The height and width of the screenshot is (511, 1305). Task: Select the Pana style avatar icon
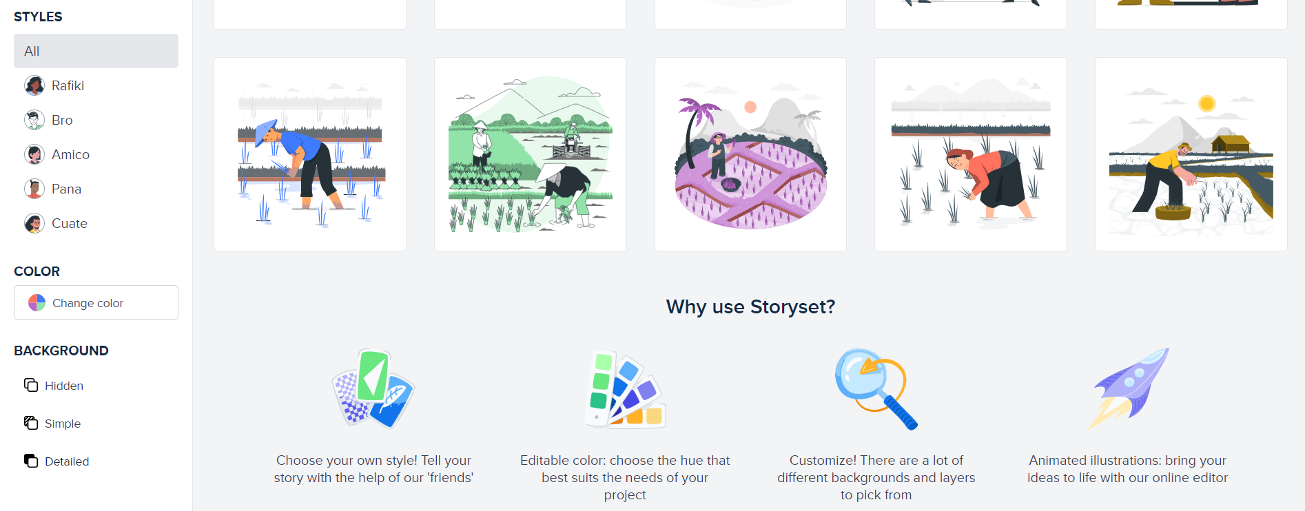coord(34,189)
